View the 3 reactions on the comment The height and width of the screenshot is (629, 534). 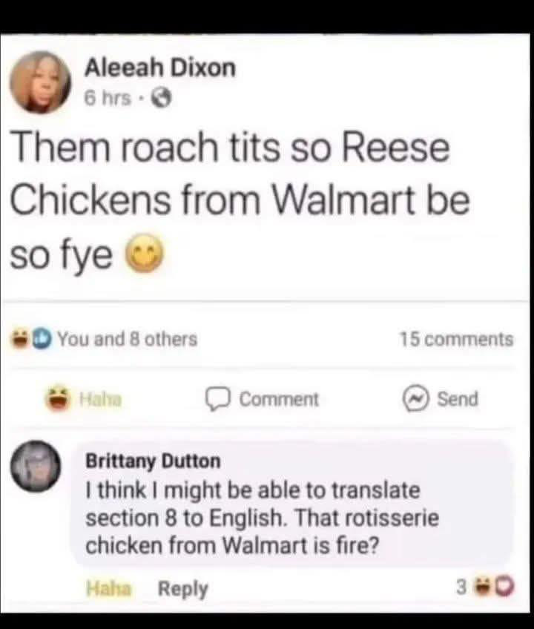pos(485,587)
